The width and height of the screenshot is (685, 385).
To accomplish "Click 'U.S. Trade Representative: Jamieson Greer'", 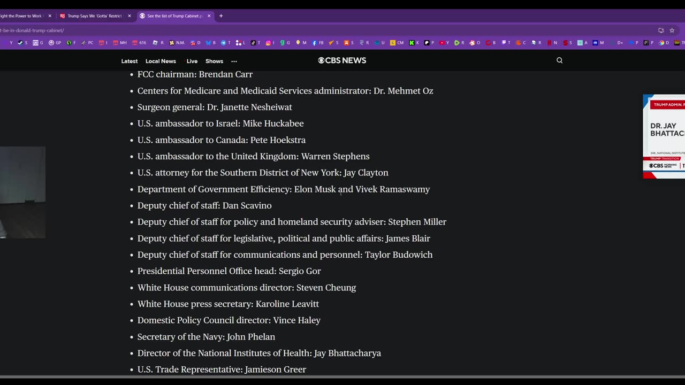I will (222, 369).
